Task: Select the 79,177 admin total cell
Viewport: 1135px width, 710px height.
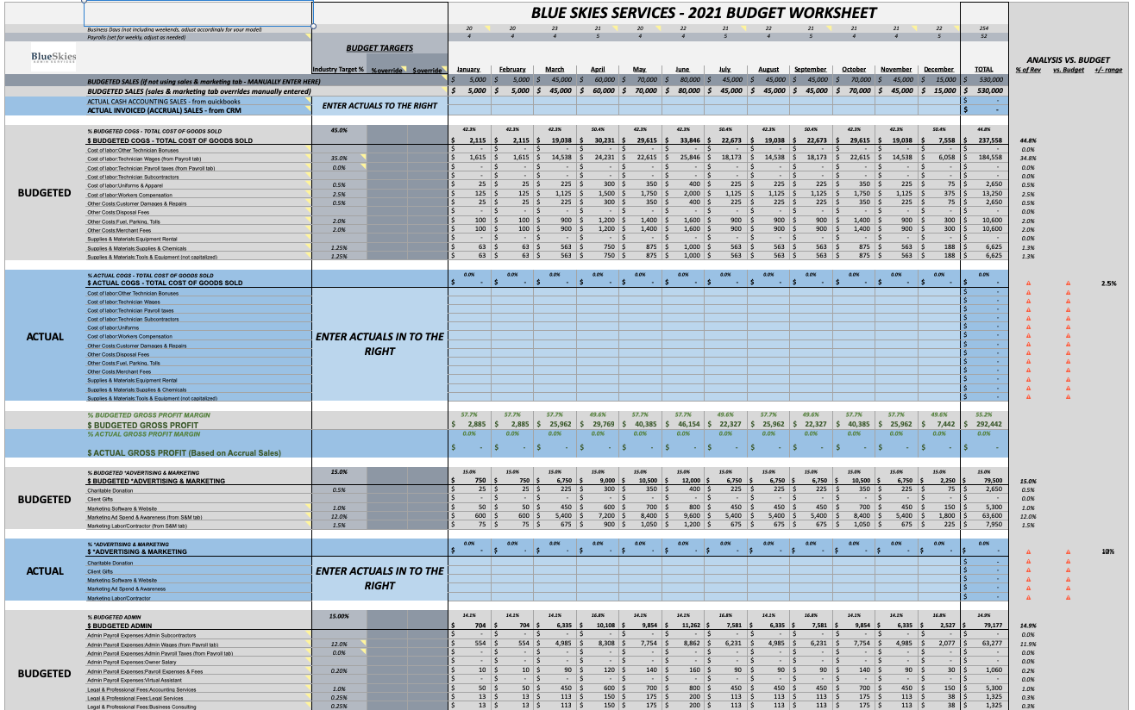Action: click(984, 626)
